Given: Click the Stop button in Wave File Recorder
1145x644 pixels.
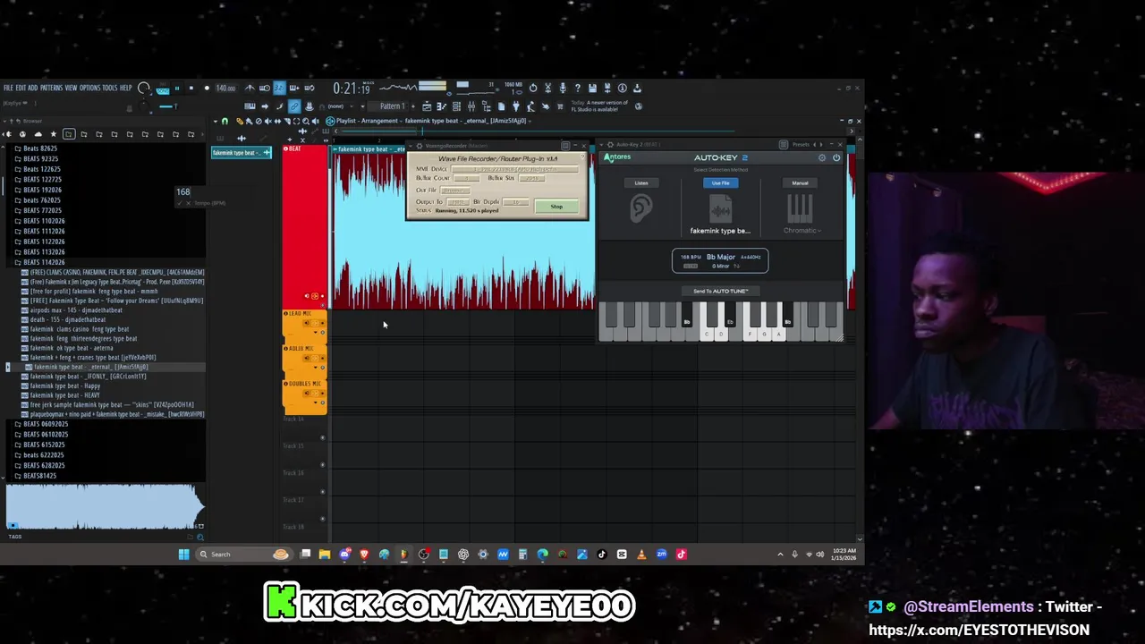Looking at the screenshot, I should 556,207.
